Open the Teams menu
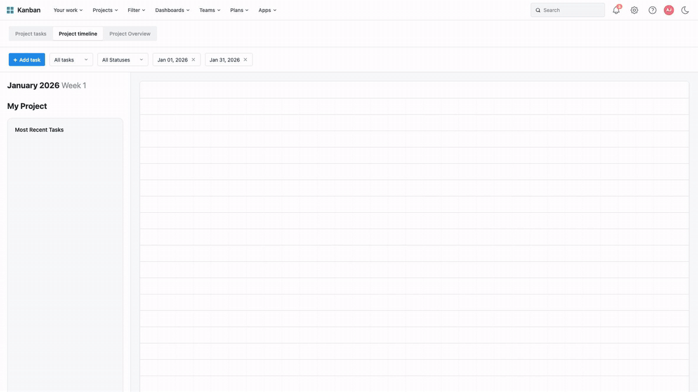Viewport: 698px width, 392px height. (209, 9)
